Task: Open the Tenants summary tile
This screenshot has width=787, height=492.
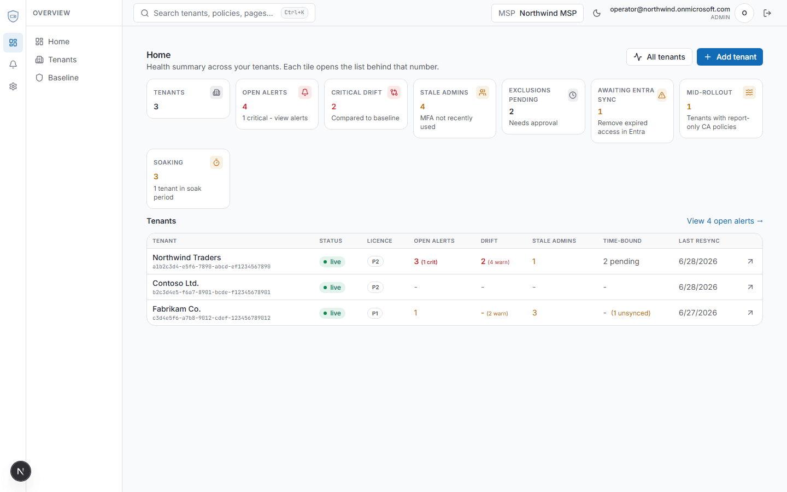Action: pos(188,99)
